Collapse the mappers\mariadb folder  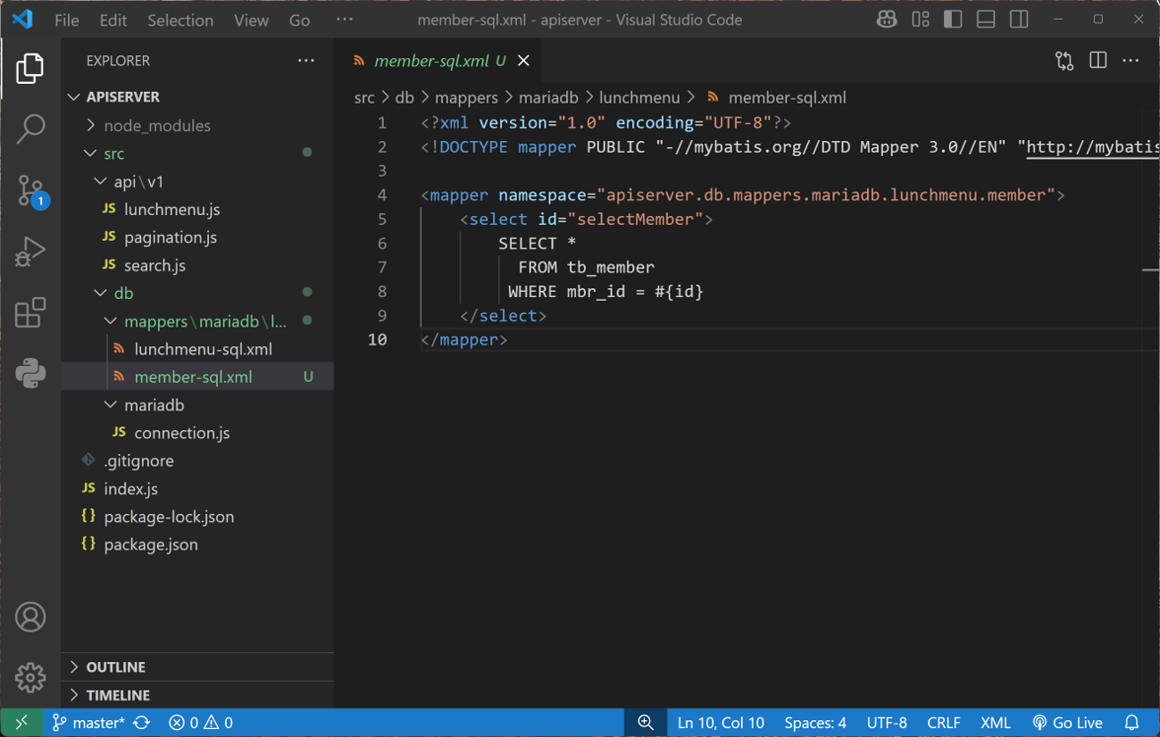pyautogui.click(x=196, y=321)
